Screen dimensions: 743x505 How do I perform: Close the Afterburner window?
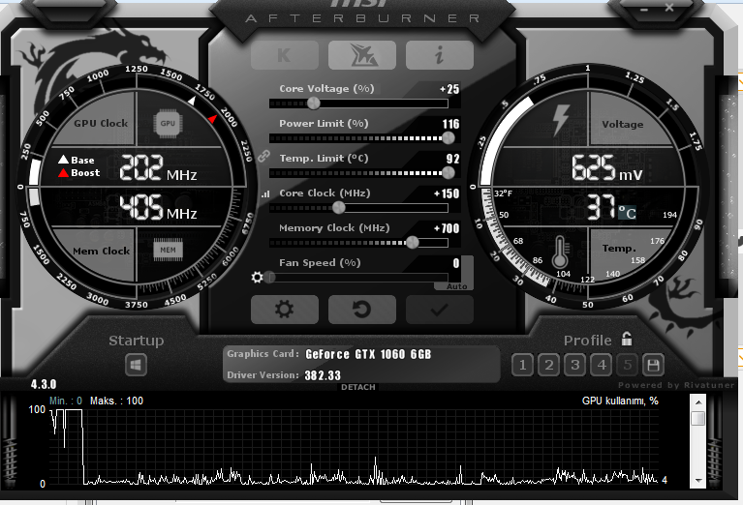(x=669, y=7)
